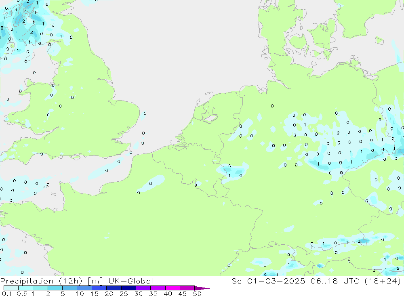Click the 45–50 legend color swatch
The width and height of the screenshot is (404, 296).
[187, 288]
